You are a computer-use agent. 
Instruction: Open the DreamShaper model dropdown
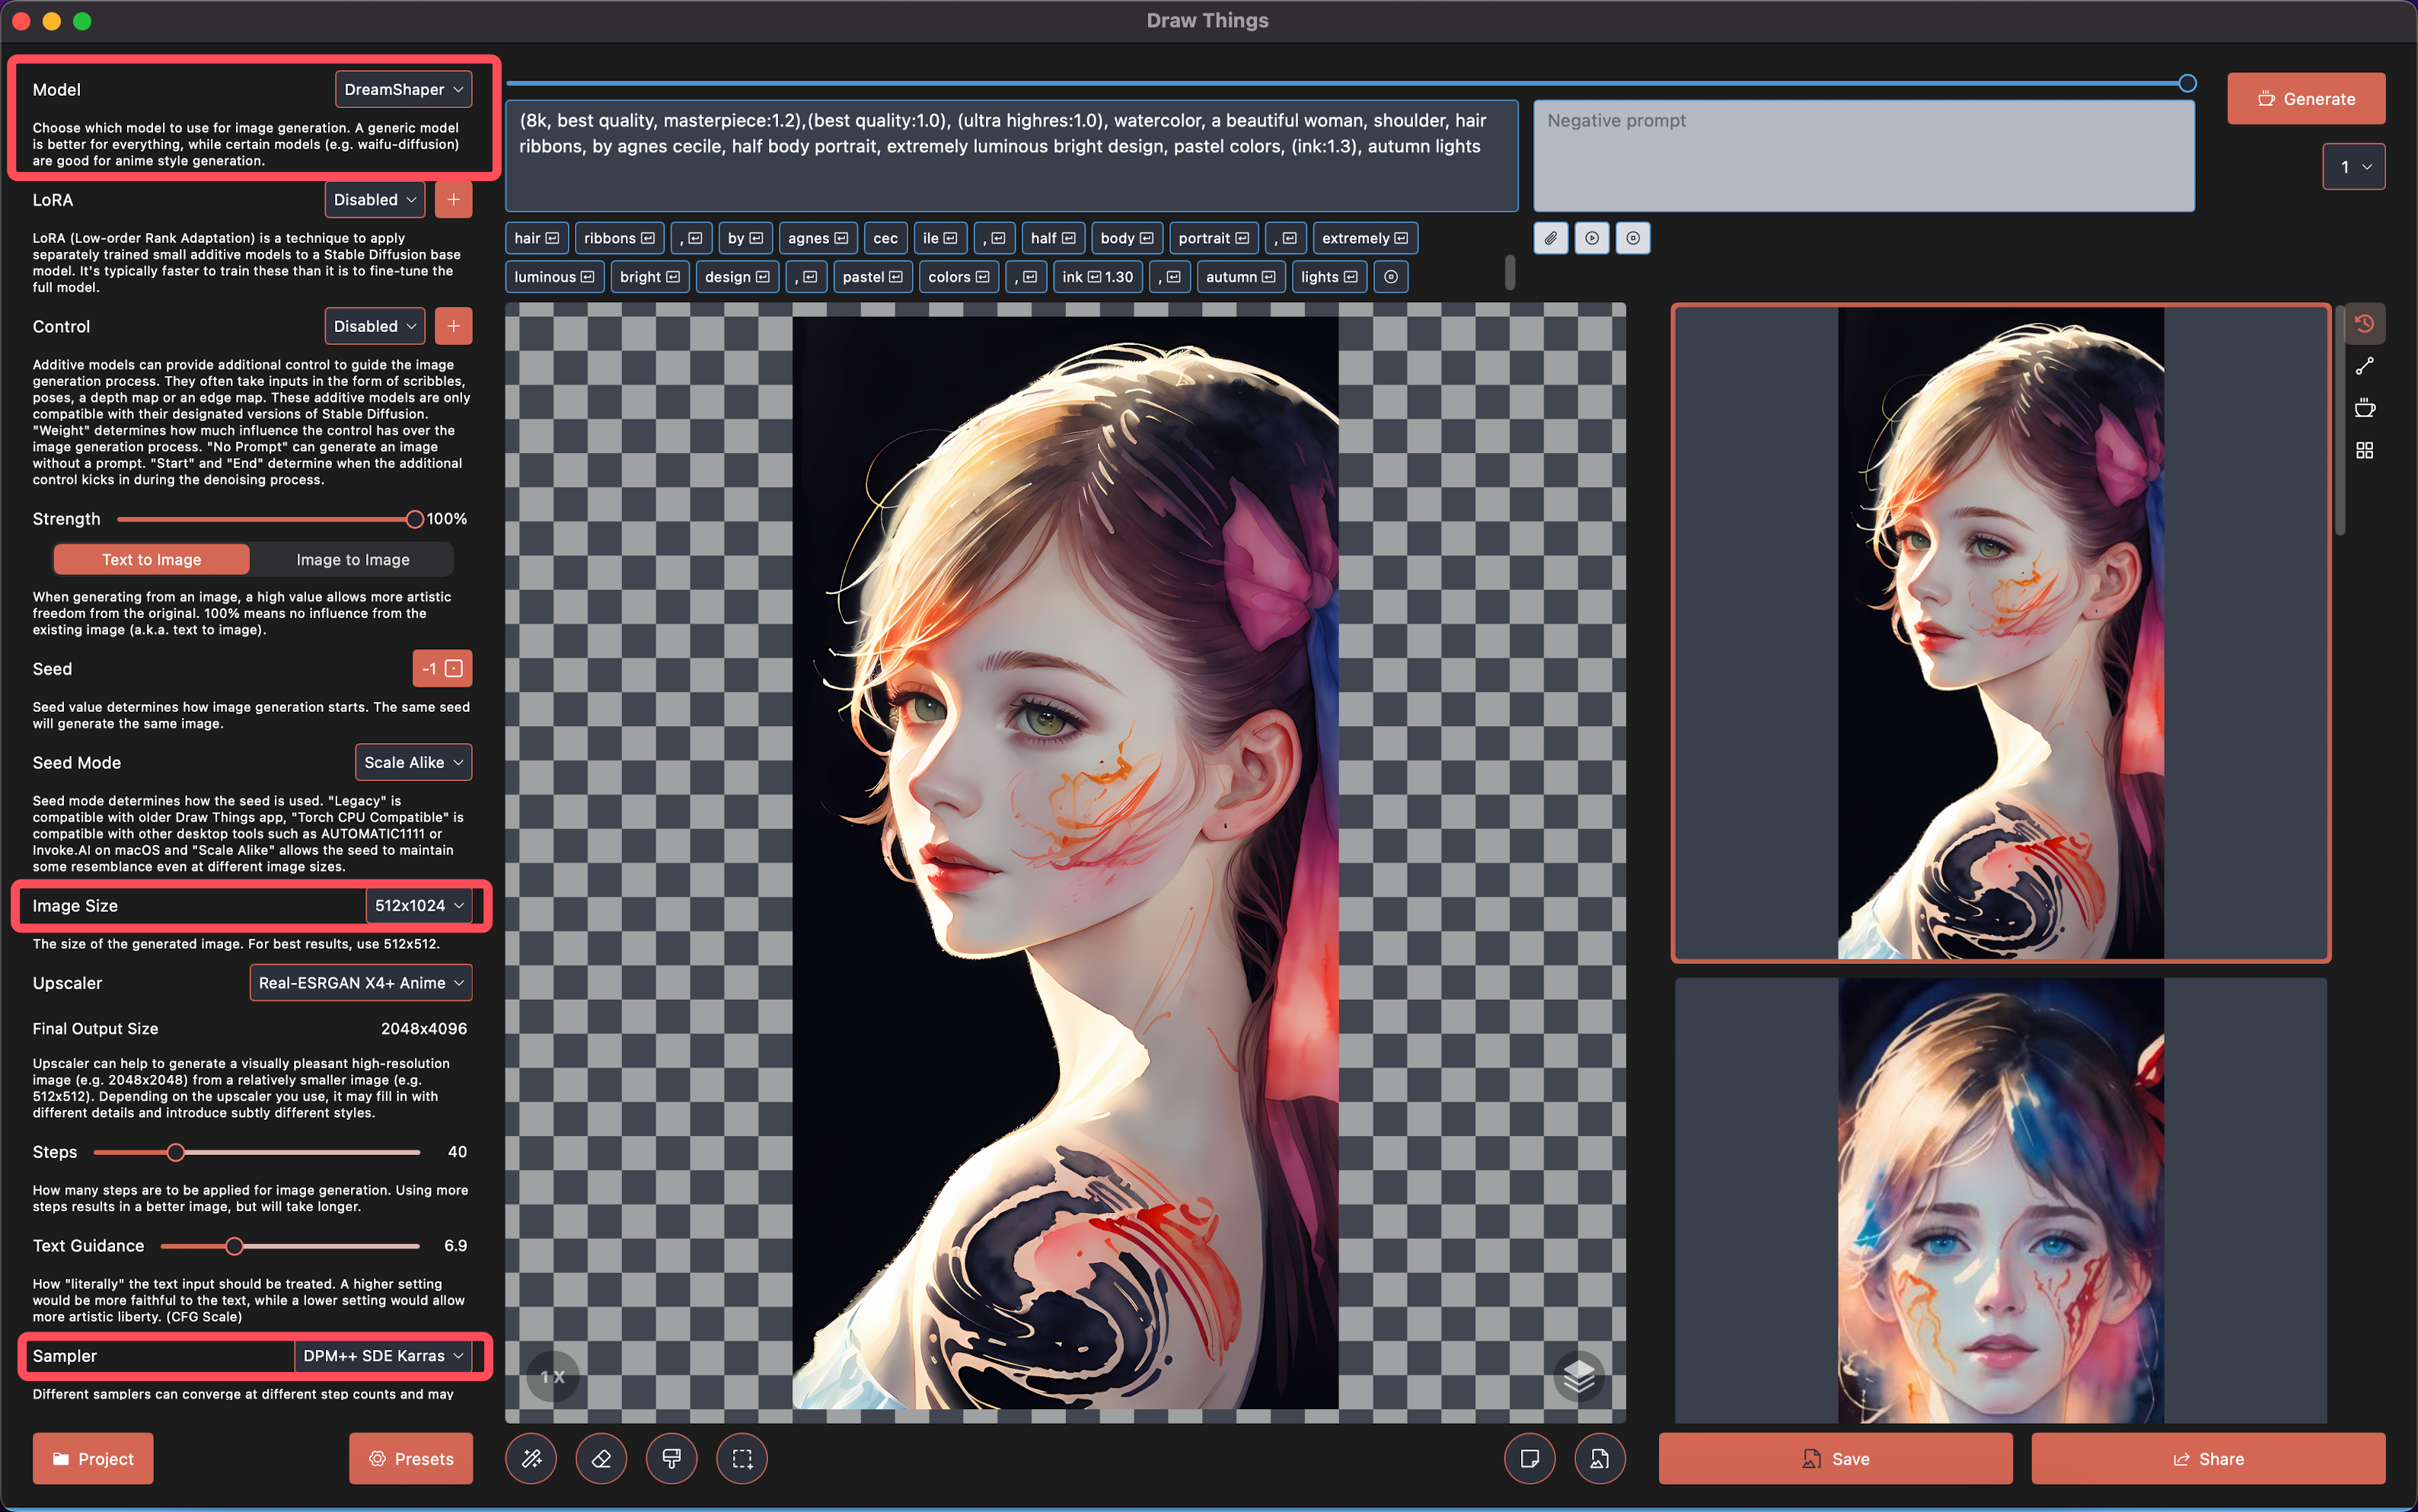[403, 90]
